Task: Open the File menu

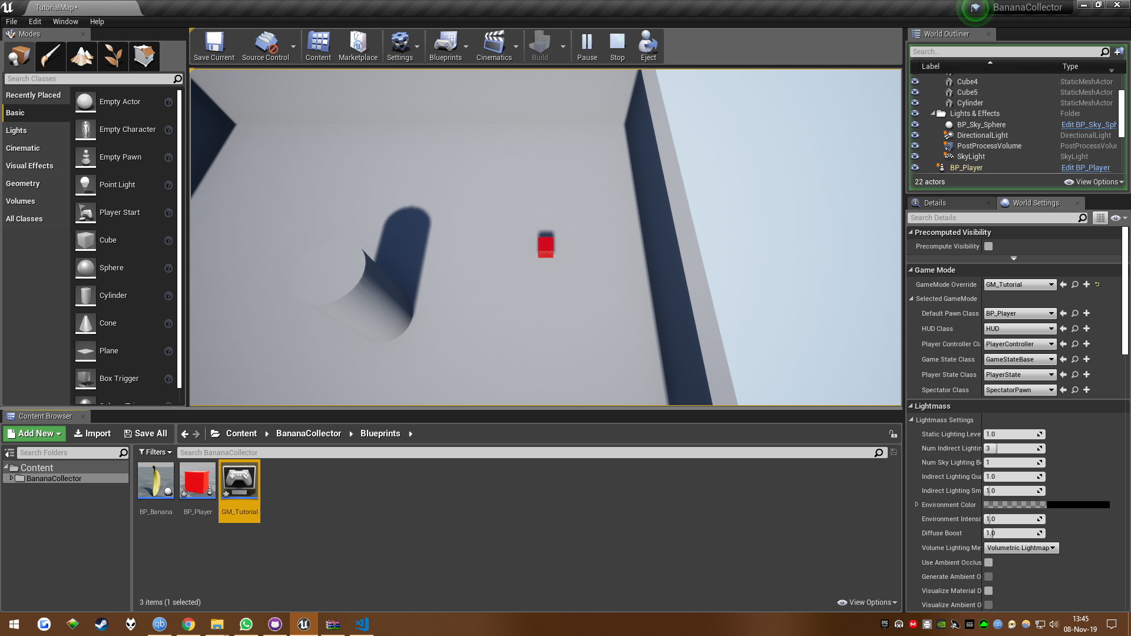Action: 11,21
